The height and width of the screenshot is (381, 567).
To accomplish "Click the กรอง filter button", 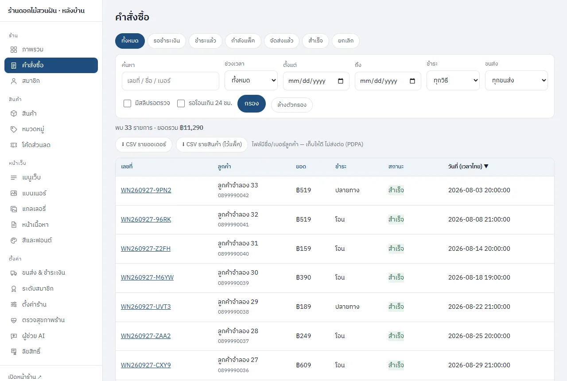I will (x=252, y=104).
